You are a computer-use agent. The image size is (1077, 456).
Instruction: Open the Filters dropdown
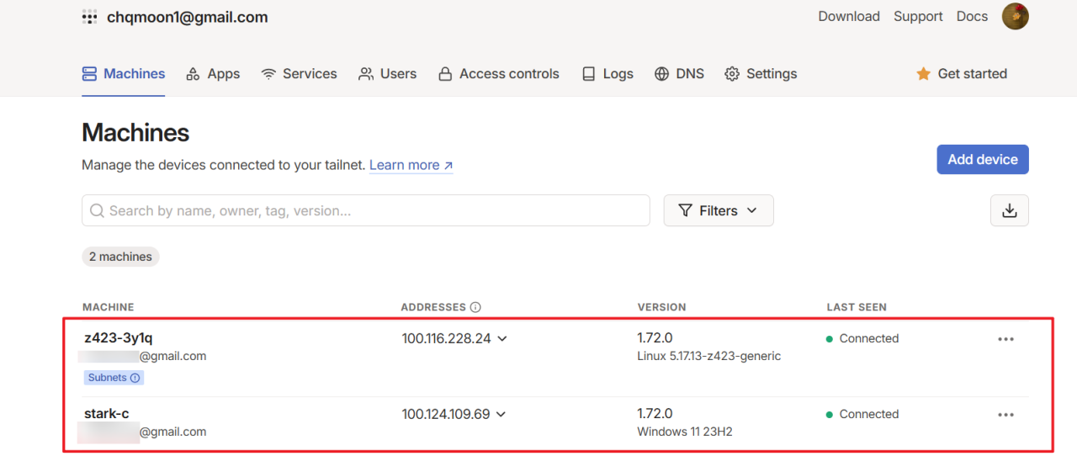pos(718,211)
